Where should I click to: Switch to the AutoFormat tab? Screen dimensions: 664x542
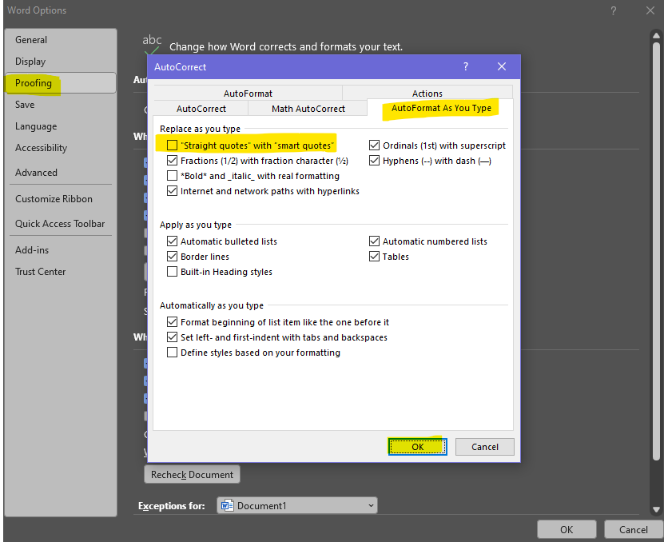[248, 94]
